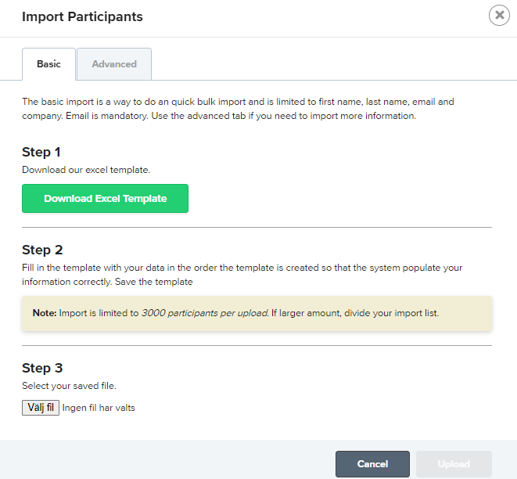The height and width of the screenshot is (479, 517).
Task: Click the Import Participants title
Action: pyautogui.click(x=82, y=16)
